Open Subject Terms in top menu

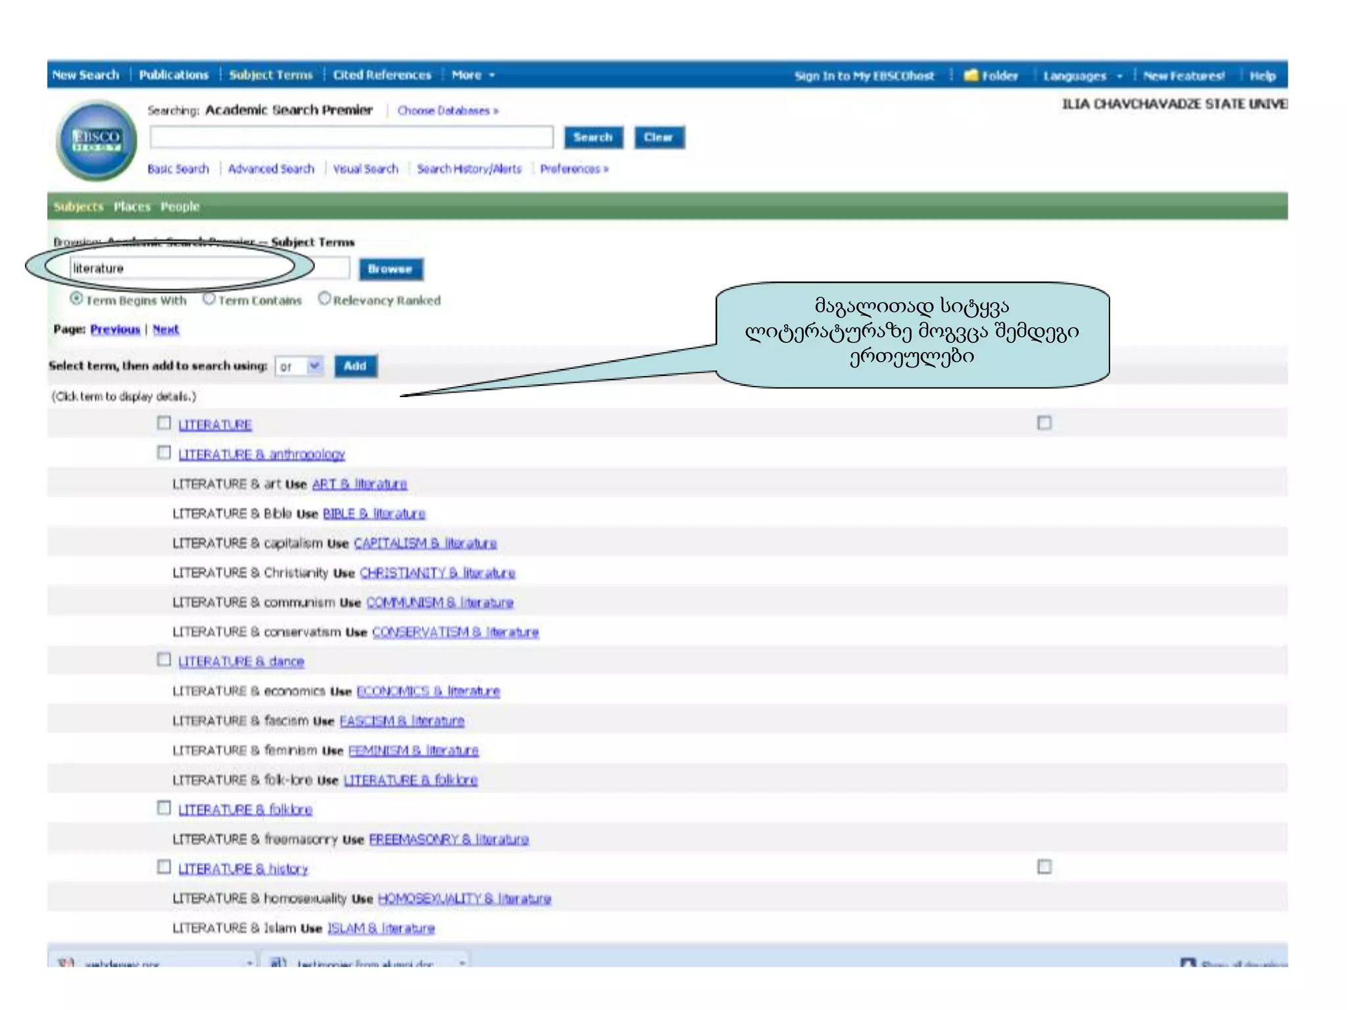click(x=270, y=76)
